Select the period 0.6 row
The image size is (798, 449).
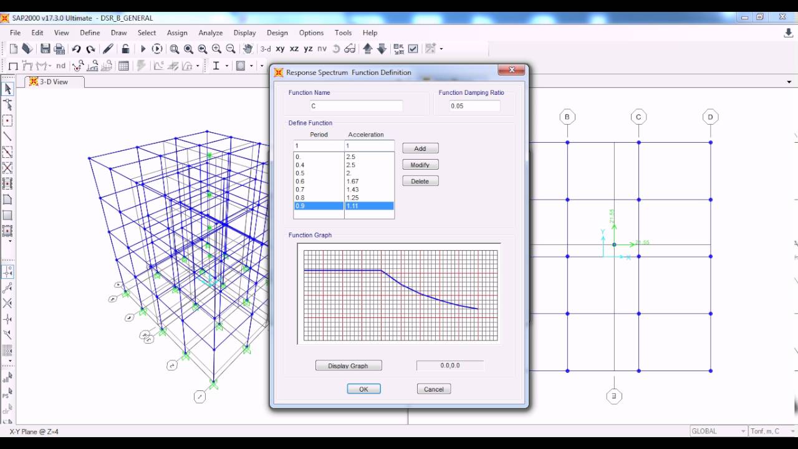point(319,181)
